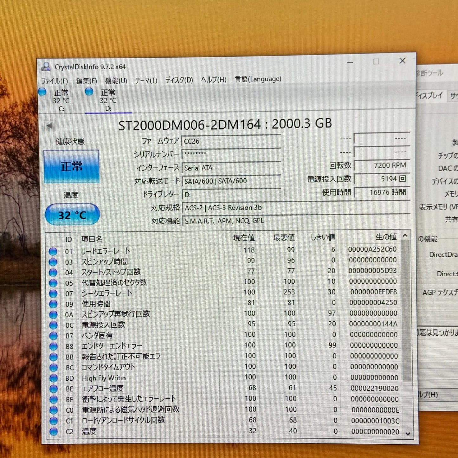The image size is (458, 458).
Task: Click the しきい値 column header
Action: pos(323,237)
